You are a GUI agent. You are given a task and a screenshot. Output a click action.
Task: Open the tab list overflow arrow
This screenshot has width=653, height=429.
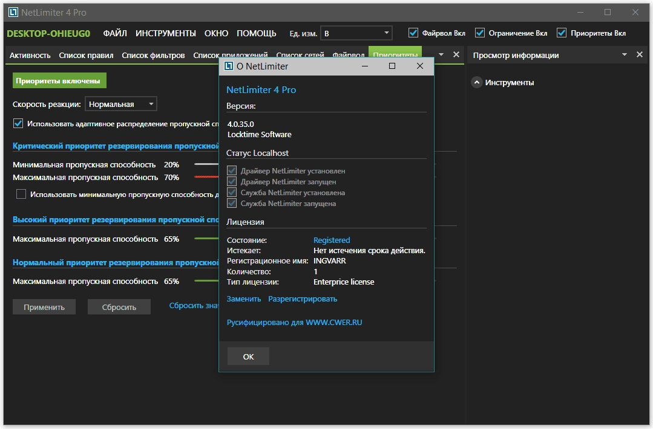[441, 54]
